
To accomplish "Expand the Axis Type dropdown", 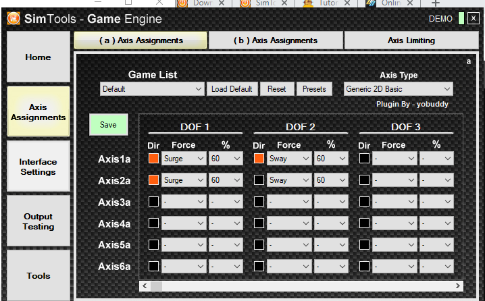I will [x=399, y=89].
